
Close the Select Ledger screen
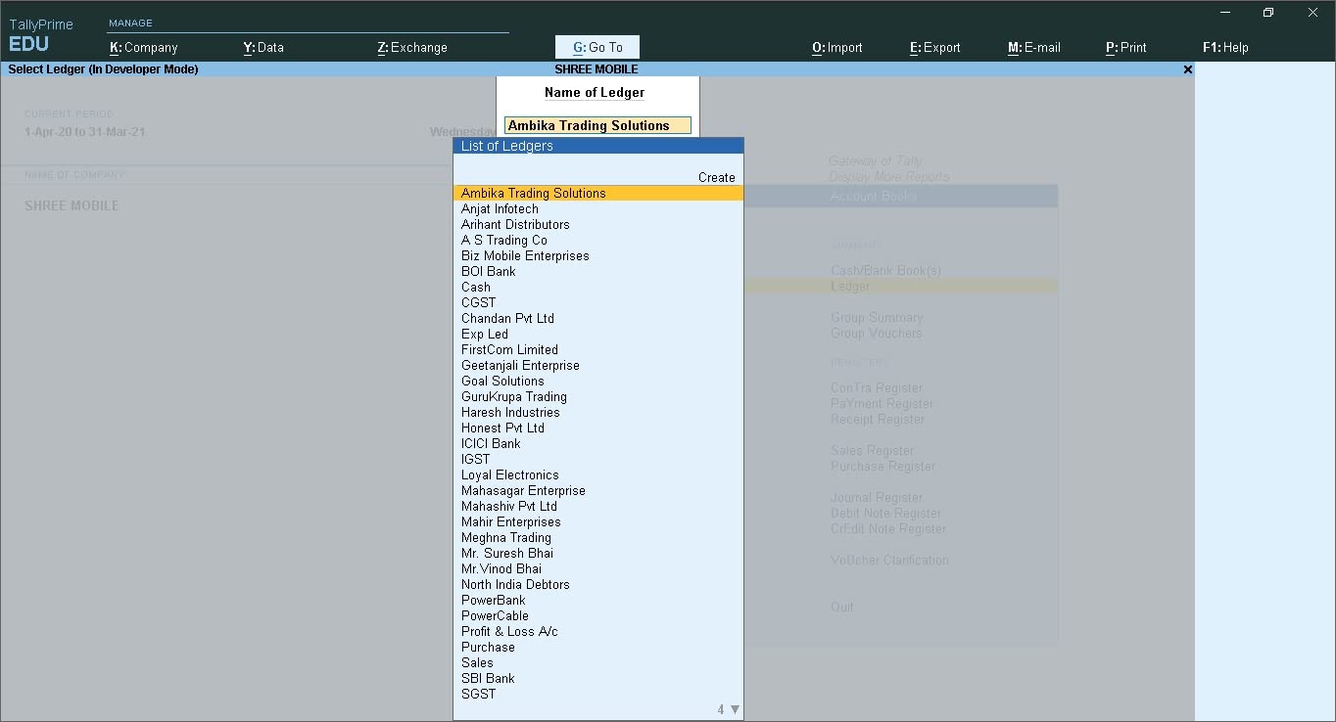coord(1187,69)
